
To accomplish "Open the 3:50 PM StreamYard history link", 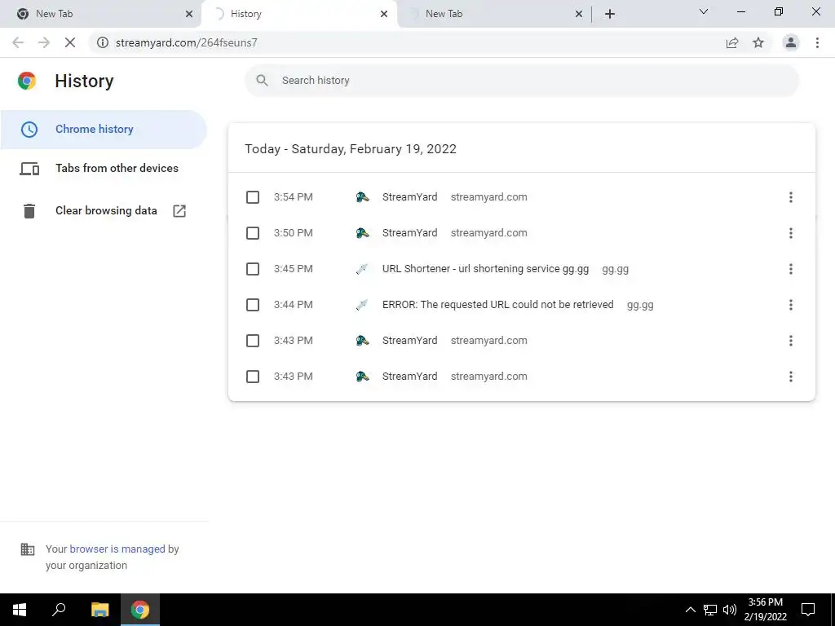I will (409, 233).
